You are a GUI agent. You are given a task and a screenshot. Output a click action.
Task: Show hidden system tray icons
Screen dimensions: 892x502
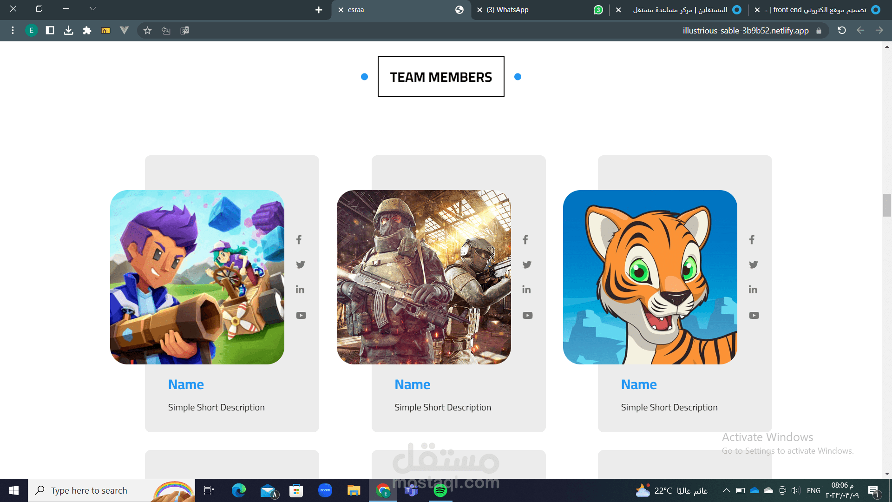point(726,490)
